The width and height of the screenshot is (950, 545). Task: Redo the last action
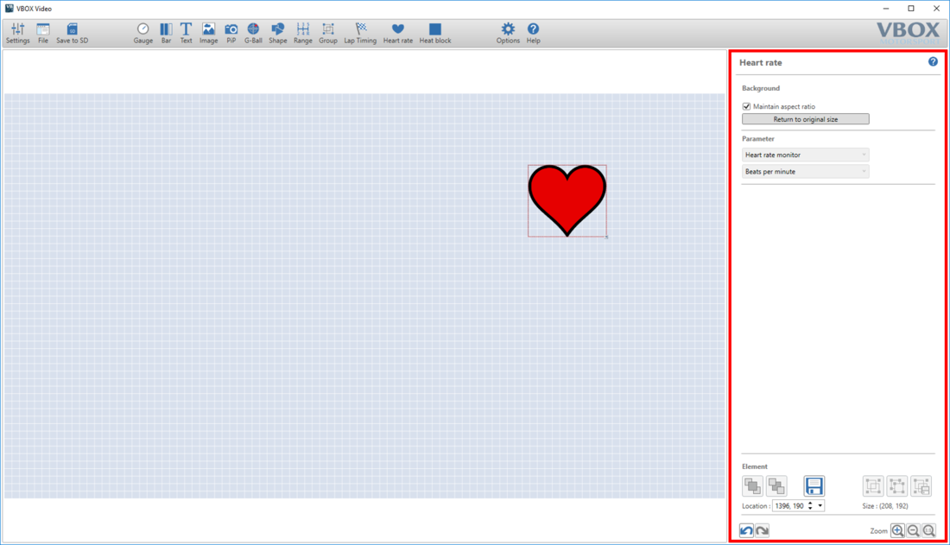[763, 530]
